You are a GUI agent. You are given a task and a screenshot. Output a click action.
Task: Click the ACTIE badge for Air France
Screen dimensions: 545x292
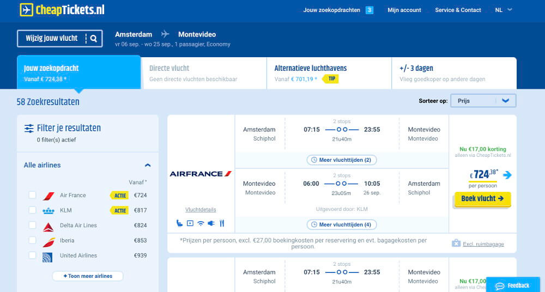click(x=119, y=196)
